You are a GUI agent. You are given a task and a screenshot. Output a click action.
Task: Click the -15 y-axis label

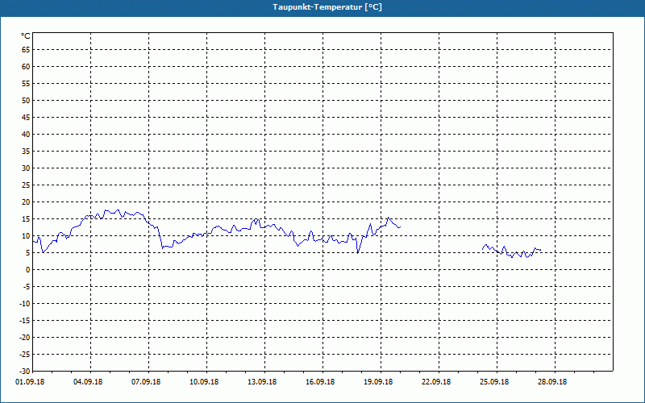tap(25, 321)
